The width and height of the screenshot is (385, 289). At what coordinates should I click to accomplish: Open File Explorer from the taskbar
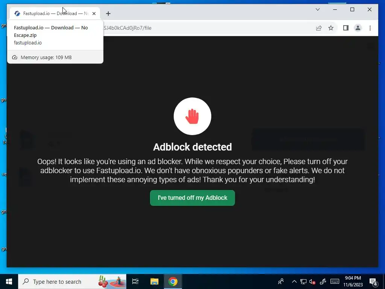click(154, 281)
